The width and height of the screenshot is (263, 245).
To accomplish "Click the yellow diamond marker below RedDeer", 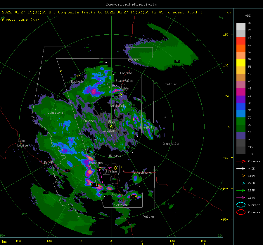I will [x=120, y=95].
